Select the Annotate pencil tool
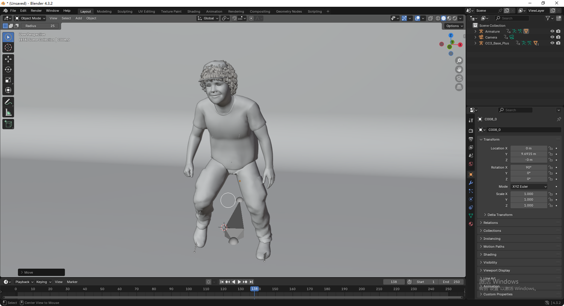The width and height of the screenshot is (564, 306). pyautogui.click(x=8, y=102)
